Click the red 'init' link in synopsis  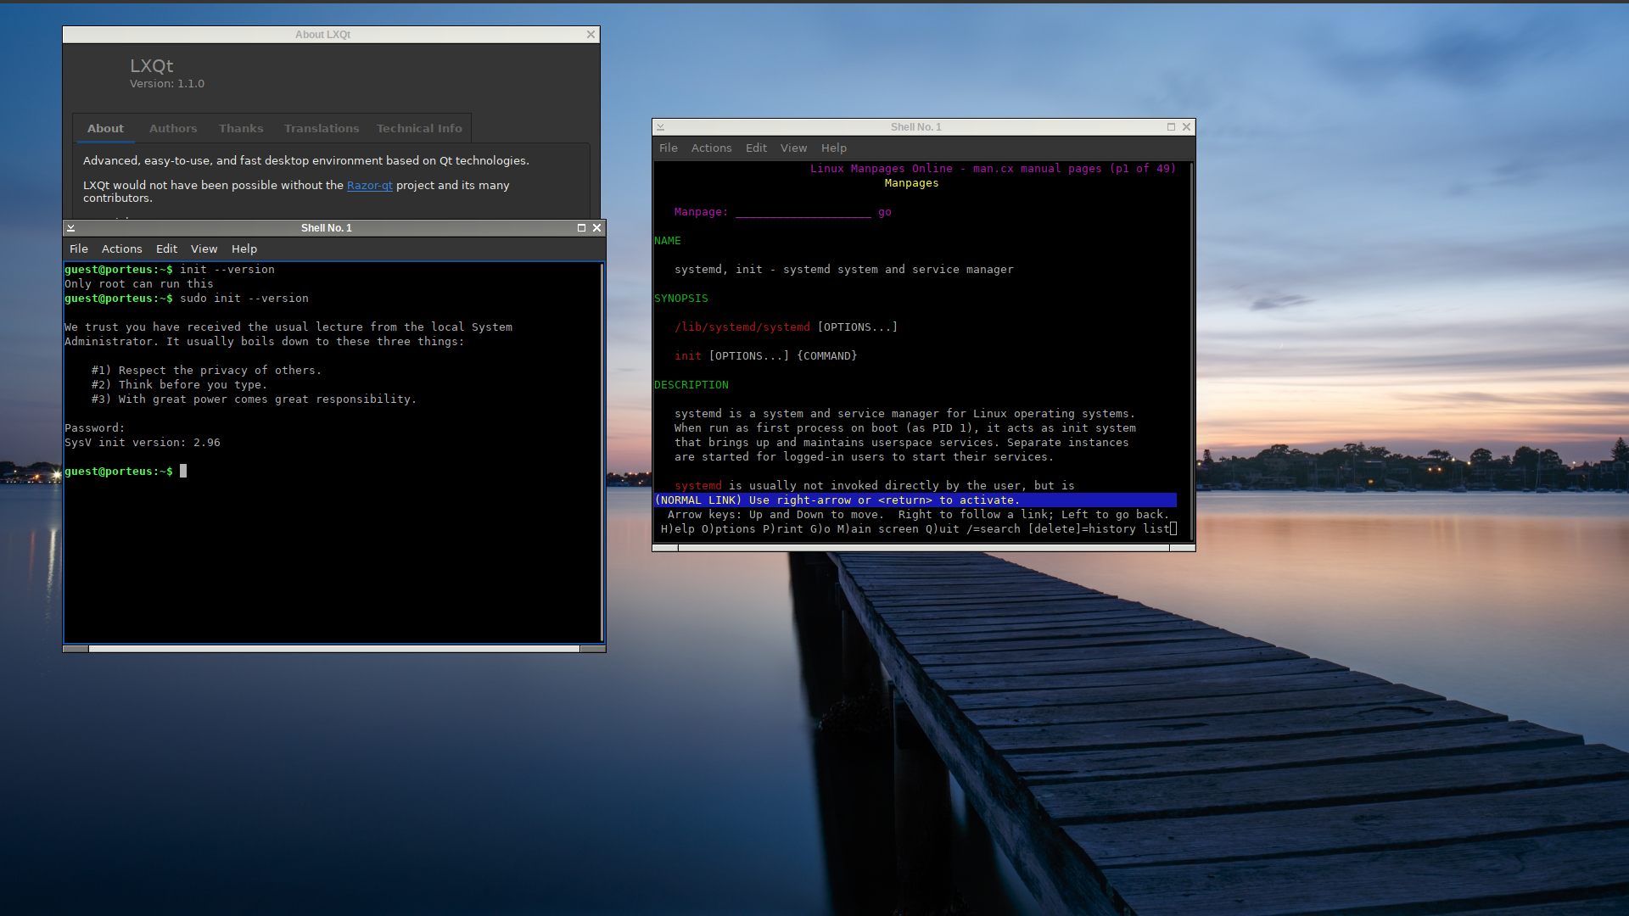[x=688, y=356]
